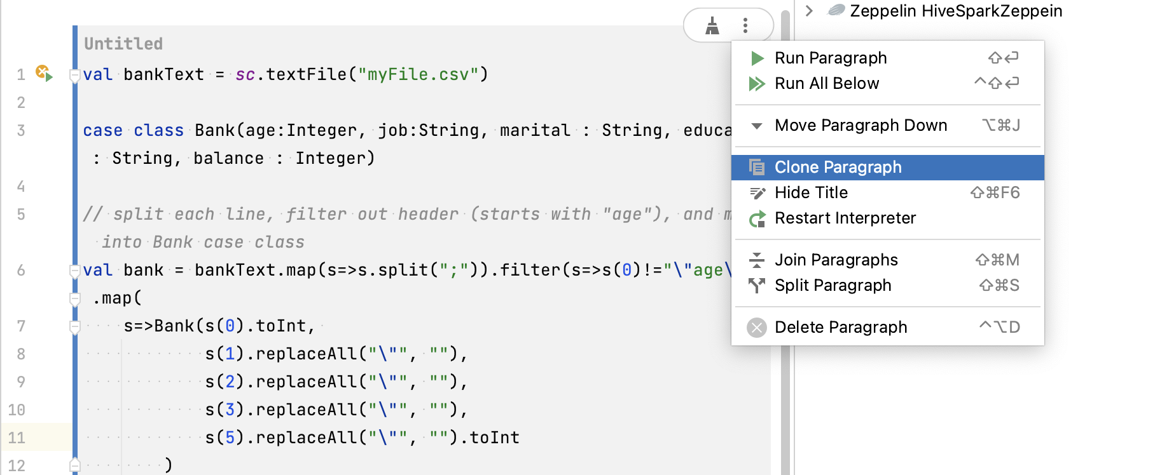Click fold end marker at line 12
This screenshot has height=475, width=1155.
[74, 465]
